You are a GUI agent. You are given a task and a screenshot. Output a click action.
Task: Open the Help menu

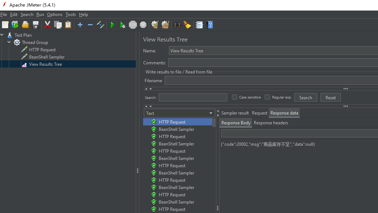point(83,15)
